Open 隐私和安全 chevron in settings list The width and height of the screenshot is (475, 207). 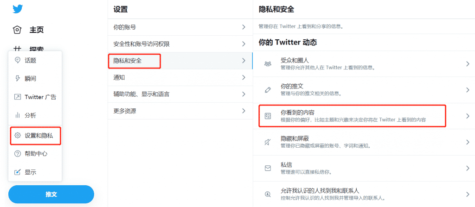244,61
